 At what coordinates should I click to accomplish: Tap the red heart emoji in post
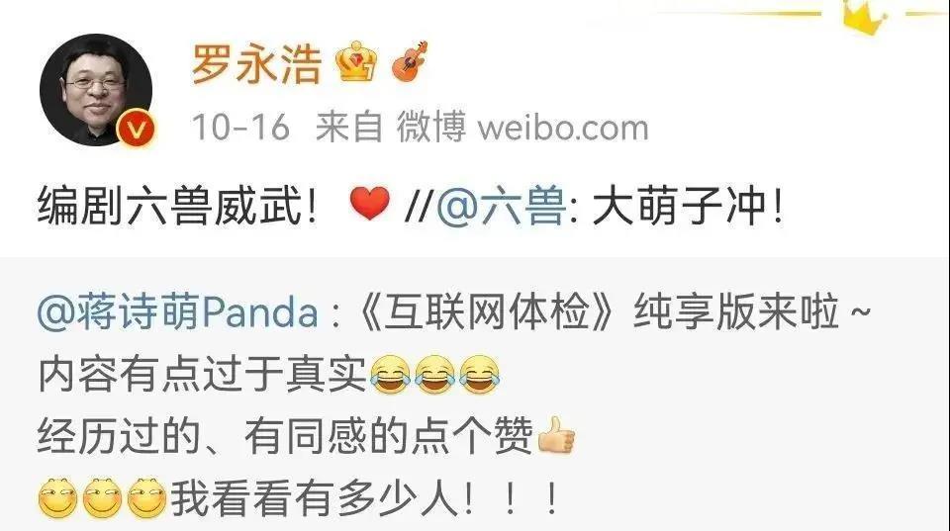coord(369,204)
